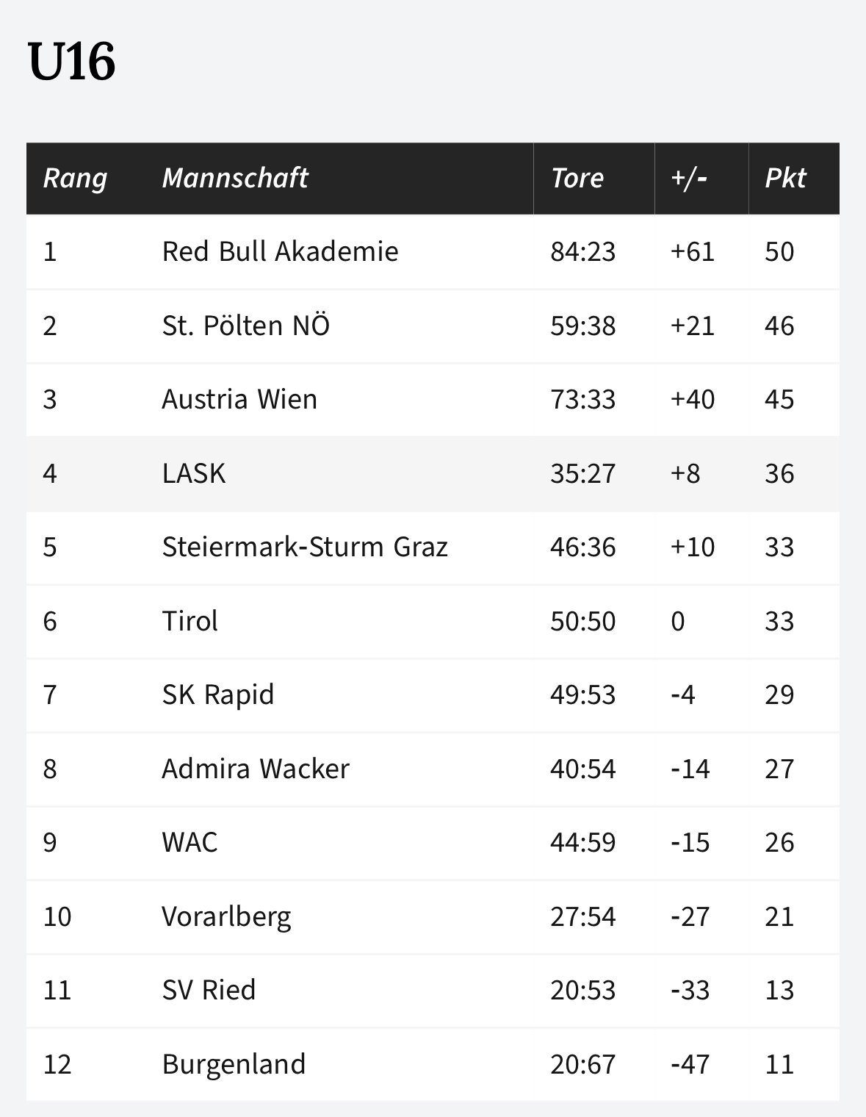Click Burgenland's -47 goal difference
Viewport: 866px width, 1117px height.
coord(690,1064)
